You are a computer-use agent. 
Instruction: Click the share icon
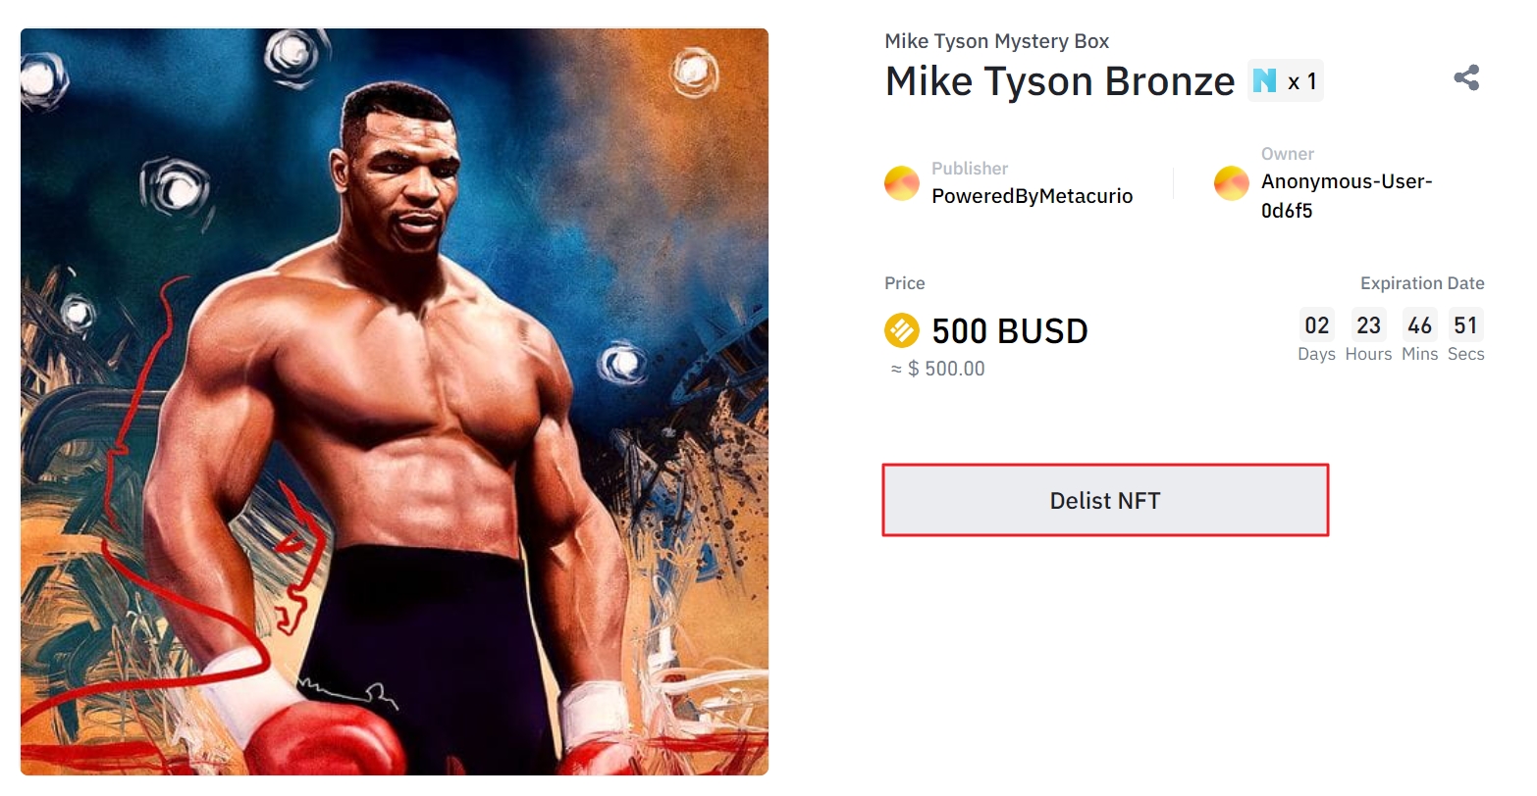tap(1466, 78)
